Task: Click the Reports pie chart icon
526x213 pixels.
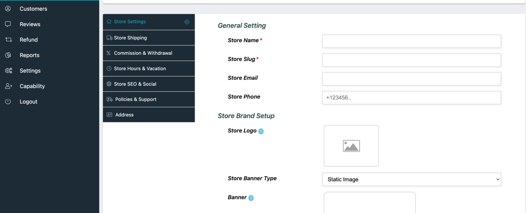Action: 8,55
